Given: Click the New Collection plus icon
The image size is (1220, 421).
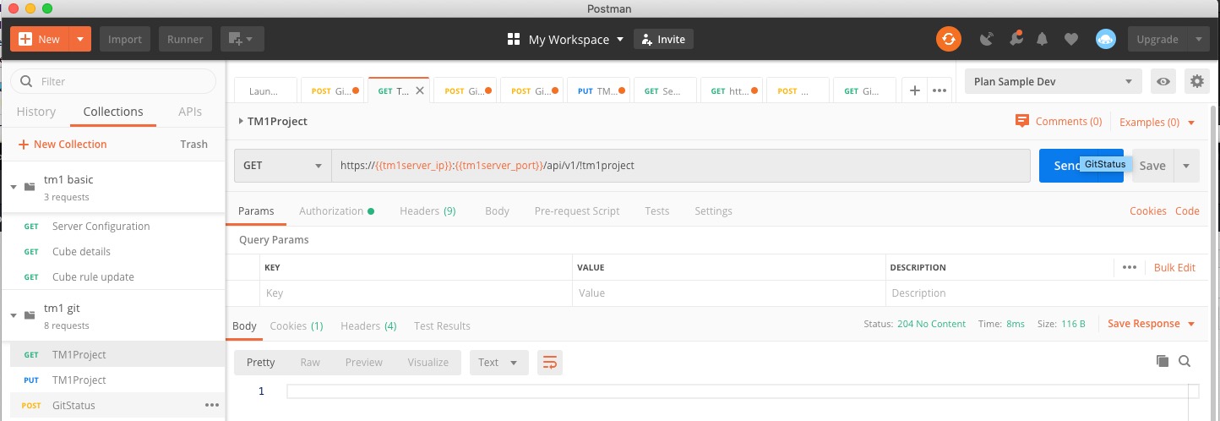Looking at the screenshot, I should pyautogui.click(x=24, y=145).
